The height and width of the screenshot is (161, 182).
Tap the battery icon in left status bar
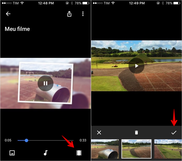[86, 3]
